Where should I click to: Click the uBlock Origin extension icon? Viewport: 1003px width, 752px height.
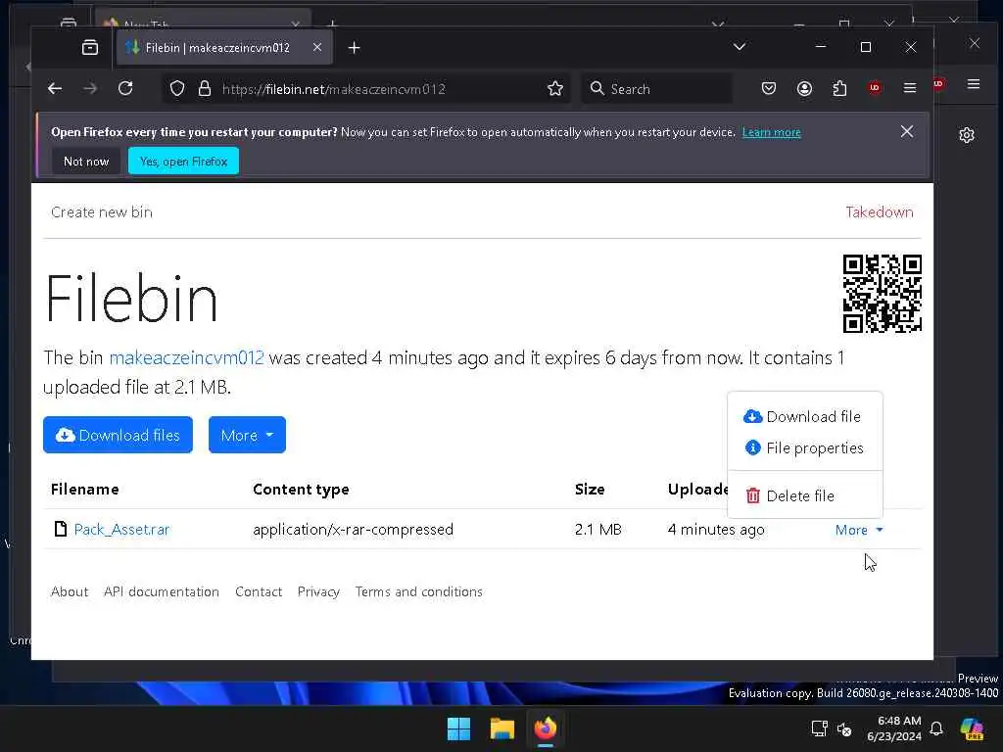875,87
